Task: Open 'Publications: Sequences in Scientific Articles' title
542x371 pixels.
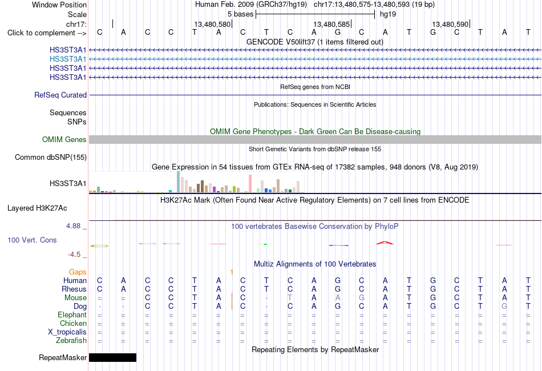Action: coord(315,104)
